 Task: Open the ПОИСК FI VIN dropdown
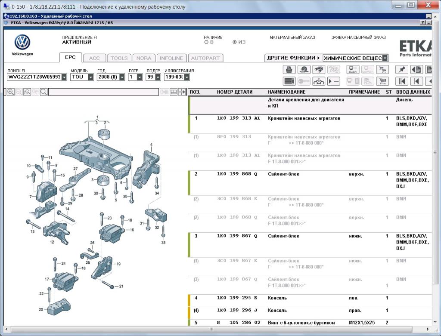click(64, 77)
